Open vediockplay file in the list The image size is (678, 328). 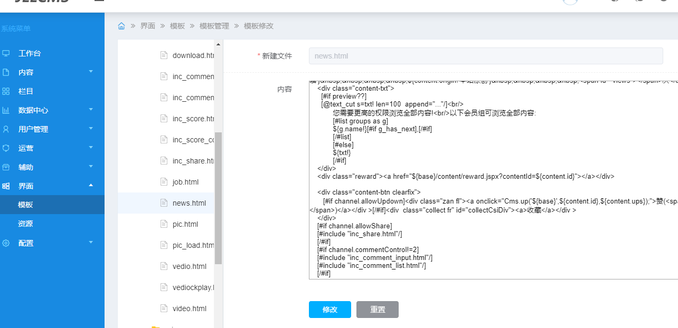click(x=193, y=287)
